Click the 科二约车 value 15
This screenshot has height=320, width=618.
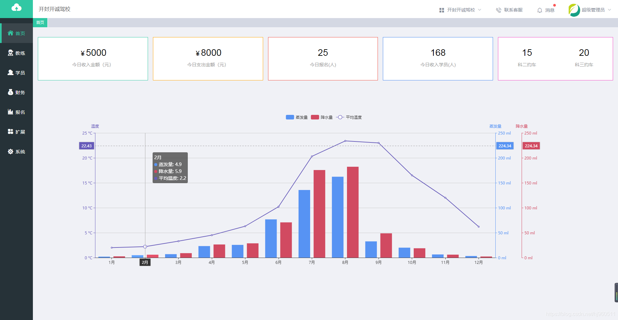click(527, 53)
